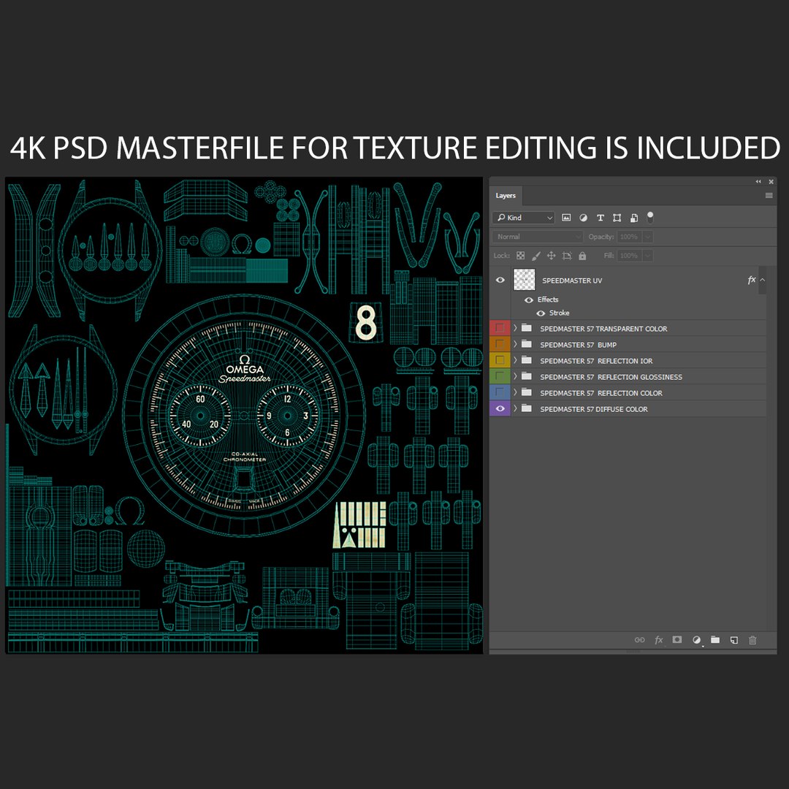
Task: Delete layer trash icon
Action: point(752,640)
